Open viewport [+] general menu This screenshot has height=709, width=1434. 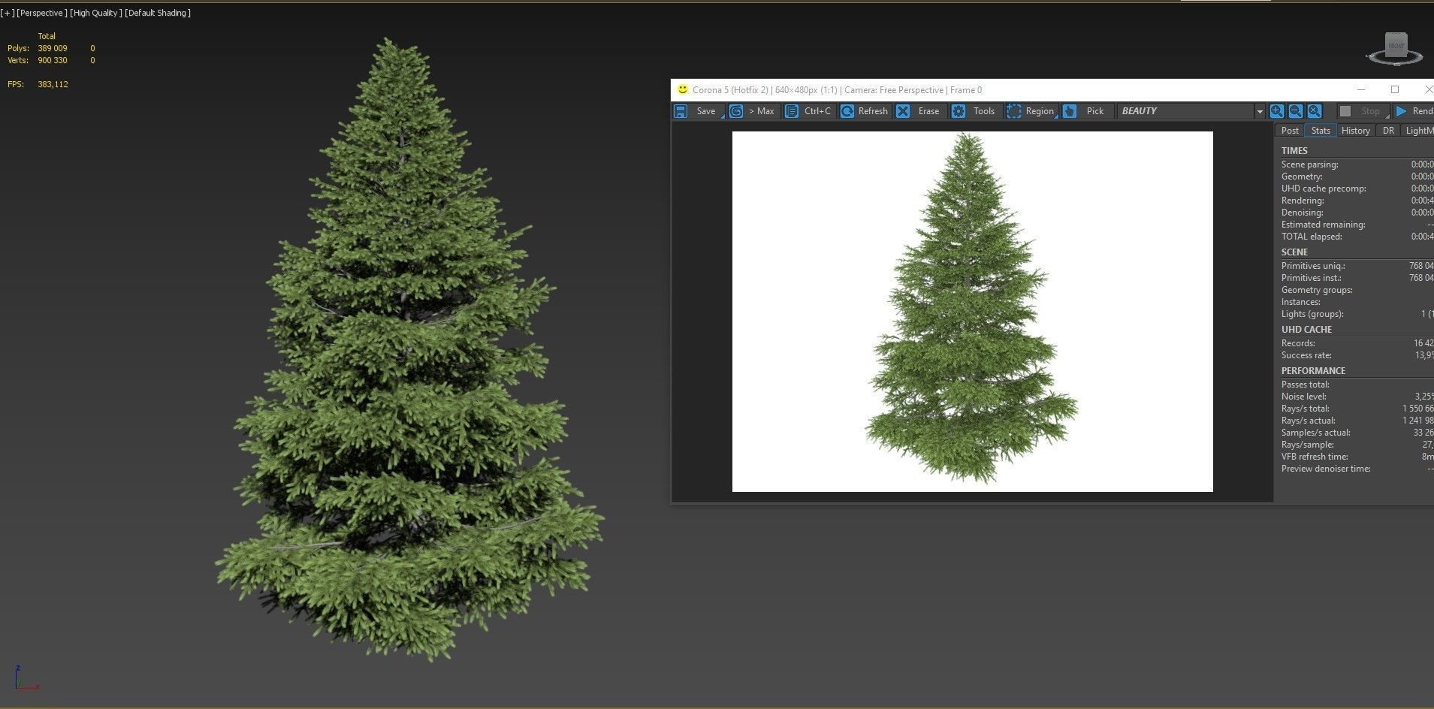tap(8, 13)
